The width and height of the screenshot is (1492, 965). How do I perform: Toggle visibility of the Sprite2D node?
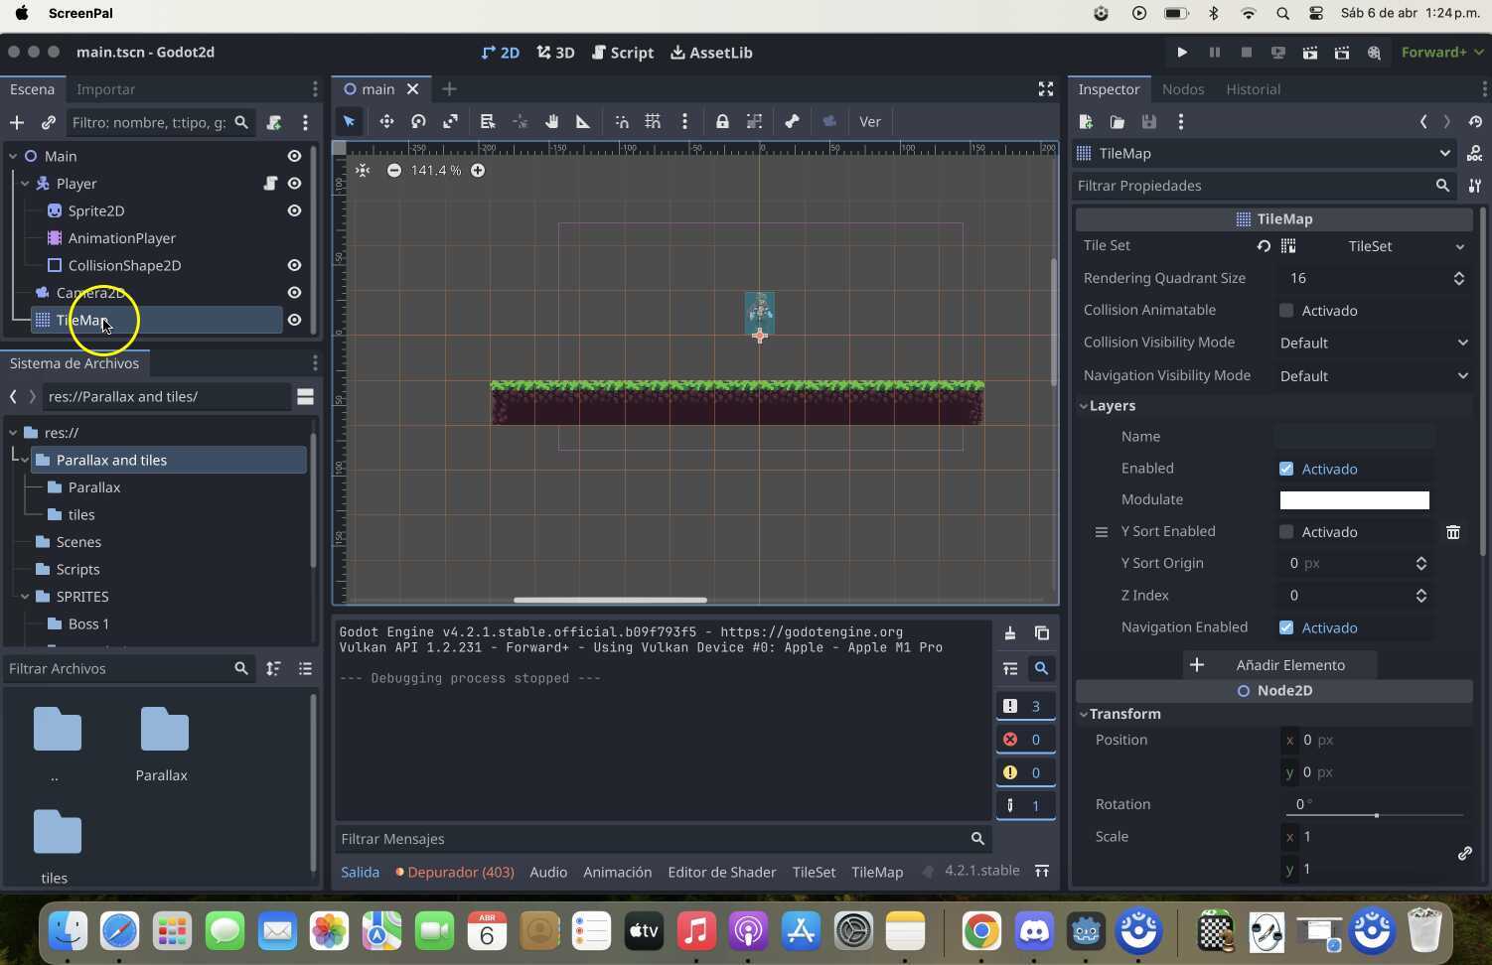(294, 210)
